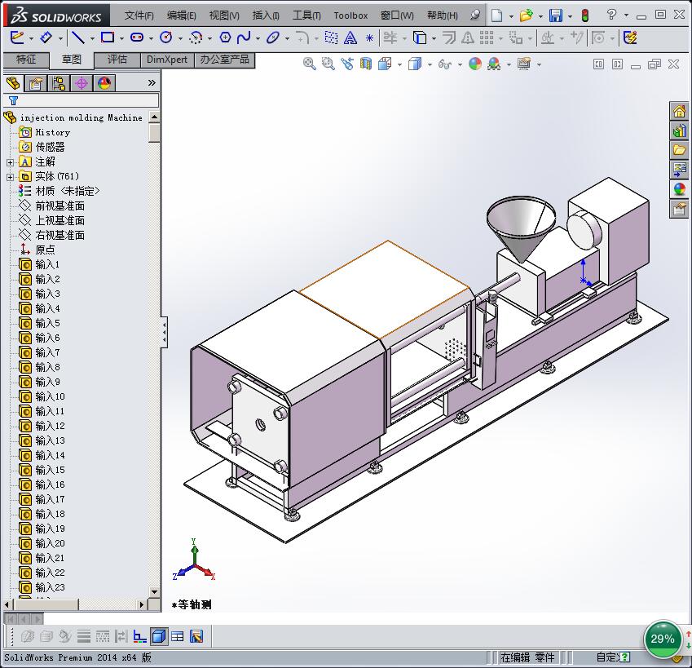Open the DisplayManager color ball tab
692x668 pixels.
[104, 82]
